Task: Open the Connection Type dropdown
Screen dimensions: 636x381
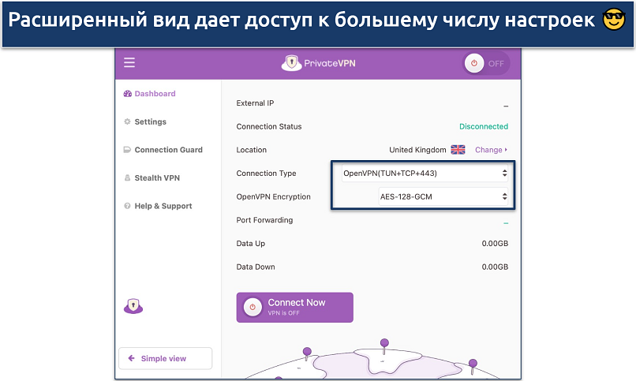Action: tap(425, 174)
